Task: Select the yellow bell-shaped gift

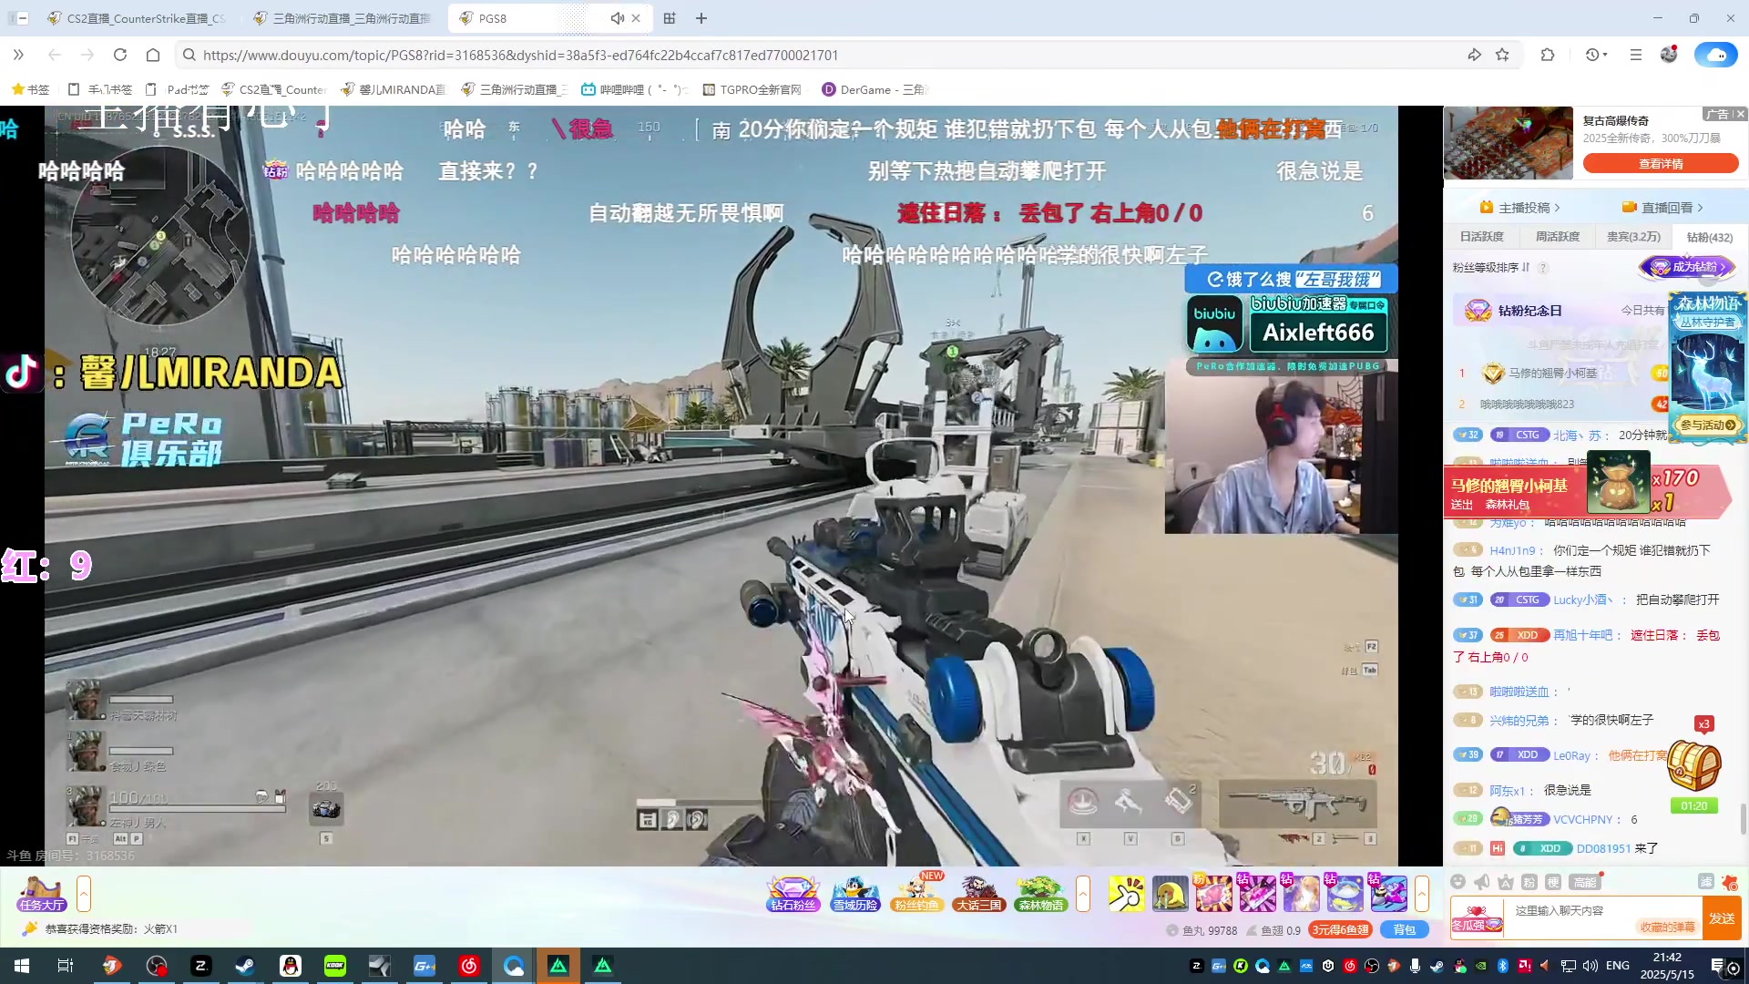Action: point(1171,894)
